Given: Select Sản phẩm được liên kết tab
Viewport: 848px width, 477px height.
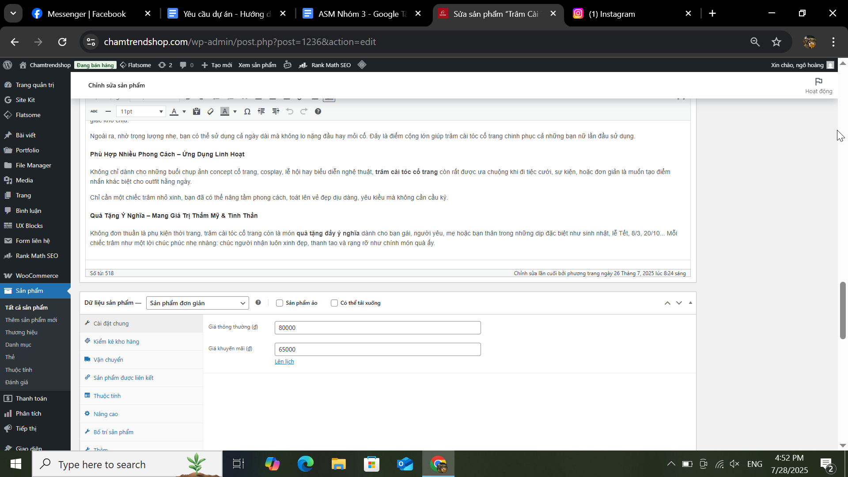Looking at the screenshot, I should (141, 378).
